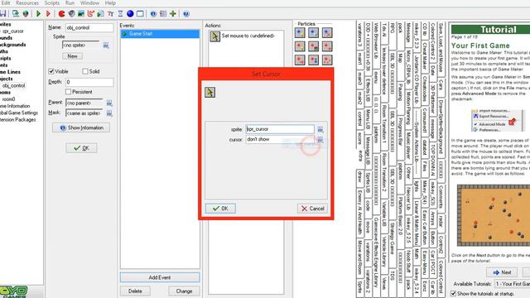Click the Change event button
The height and width of the screenshot is (298, 530).
(x=184, y=291)
